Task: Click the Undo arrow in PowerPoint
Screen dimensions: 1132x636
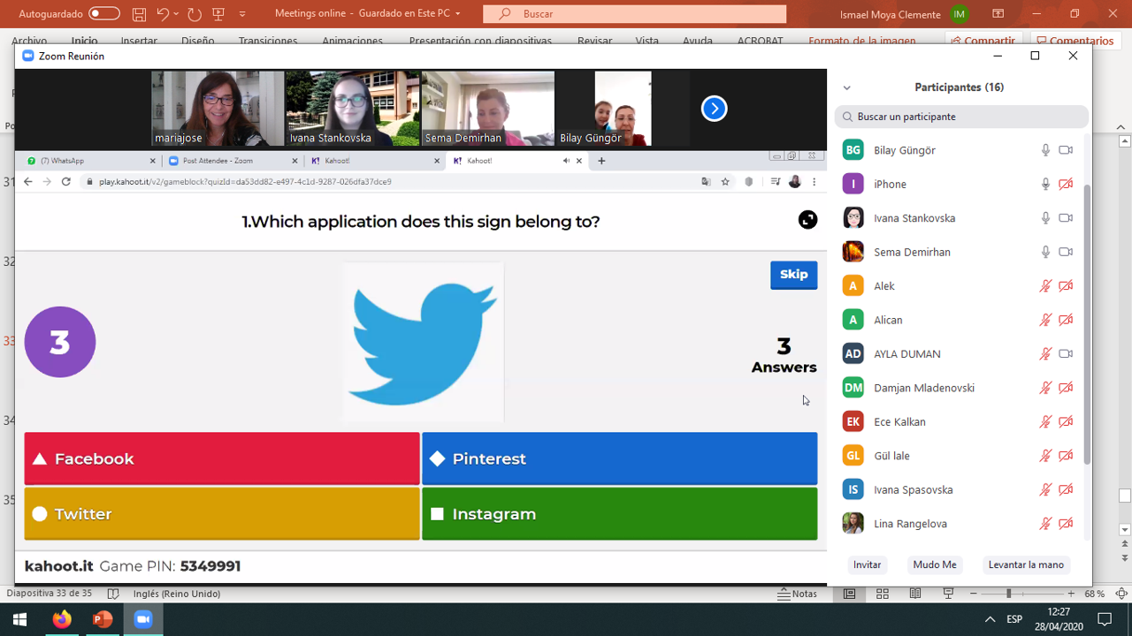Action: [x=163, y=14]
